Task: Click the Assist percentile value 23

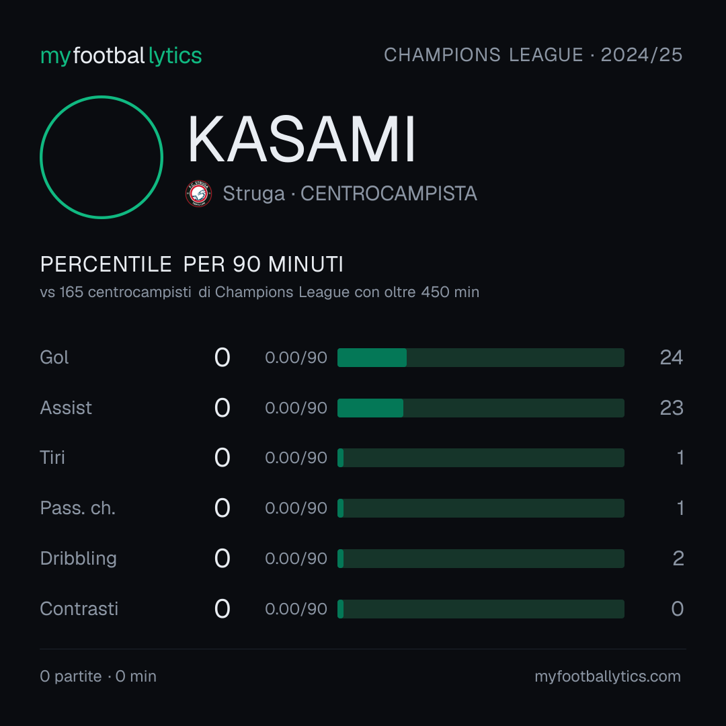Action: [x=672, y=408]
